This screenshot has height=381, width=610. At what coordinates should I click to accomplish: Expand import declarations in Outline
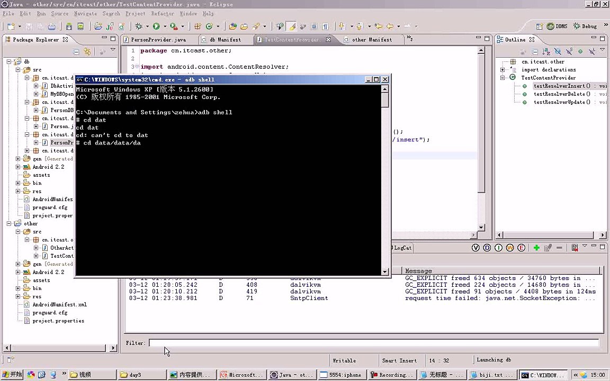pyautogui.click(x=503, y=70)
